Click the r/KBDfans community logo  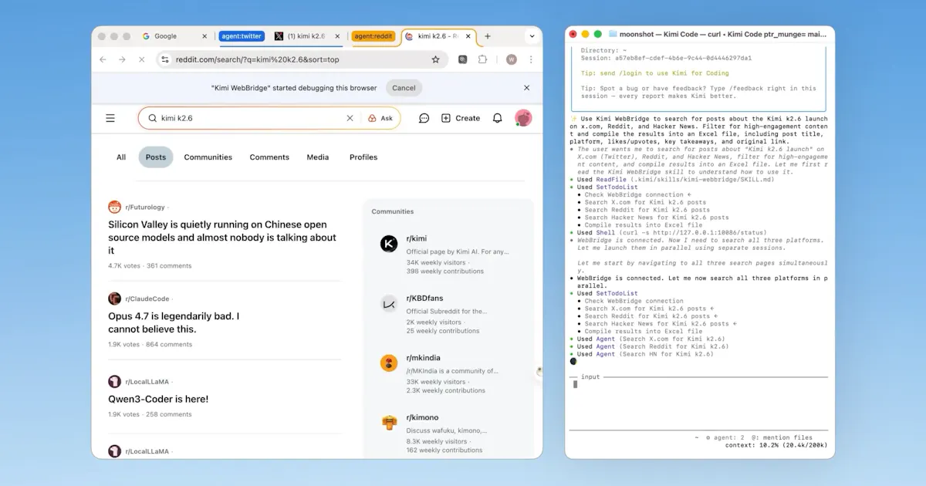389,303
